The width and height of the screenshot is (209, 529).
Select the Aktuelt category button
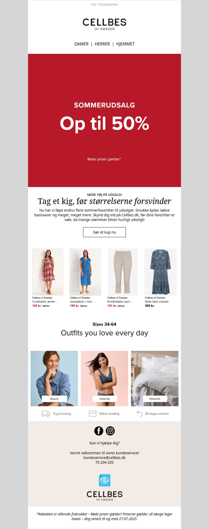(54, 399)
